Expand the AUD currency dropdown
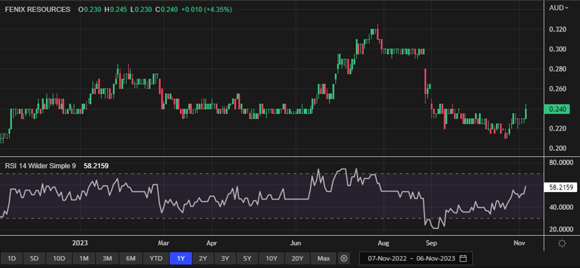This screenshot has width=580, height=268. 559,8
